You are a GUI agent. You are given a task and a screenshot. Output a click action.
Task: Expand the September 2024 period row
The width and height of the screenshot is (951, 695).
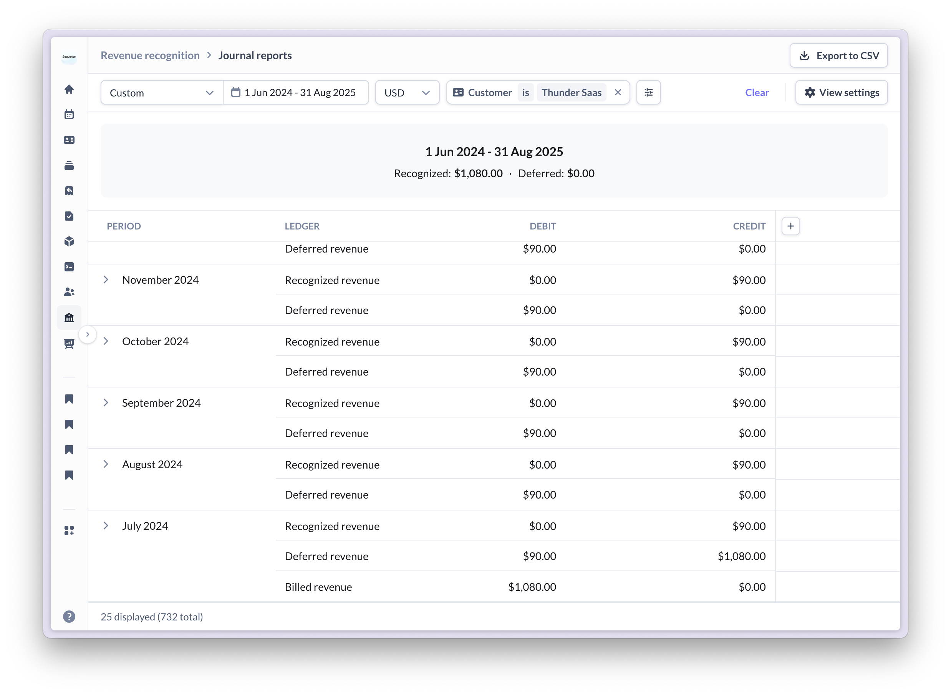(x=106, y=402)
